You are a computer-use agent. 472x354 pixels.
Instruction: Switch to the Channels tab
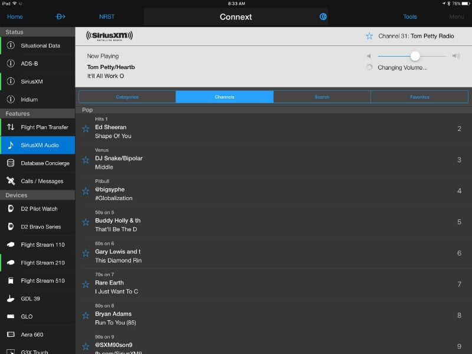click(225, 97)
